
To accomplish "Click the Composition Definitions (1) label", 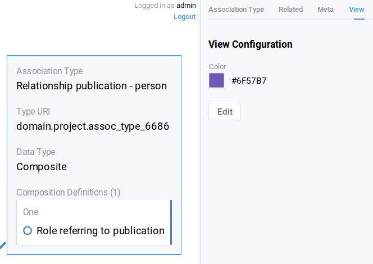I will click(x=69, y=192).
